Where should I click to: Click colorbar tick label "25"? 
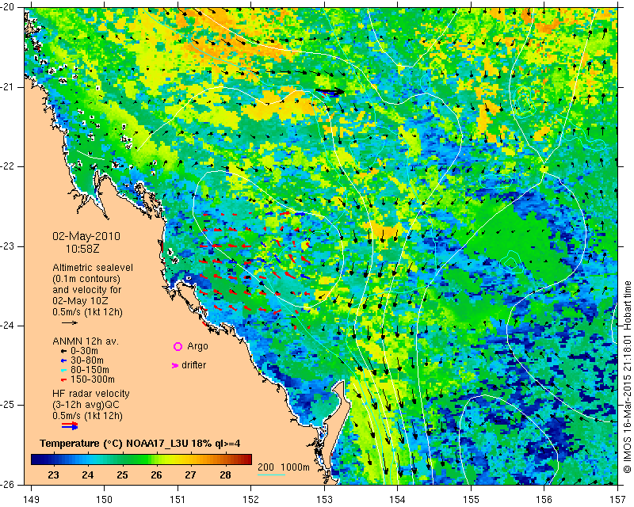point(122,475)
